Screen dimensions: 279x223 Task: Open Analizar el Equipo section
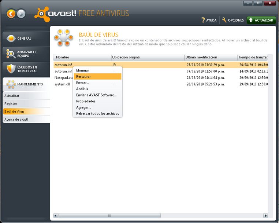(x=26, y=54)
